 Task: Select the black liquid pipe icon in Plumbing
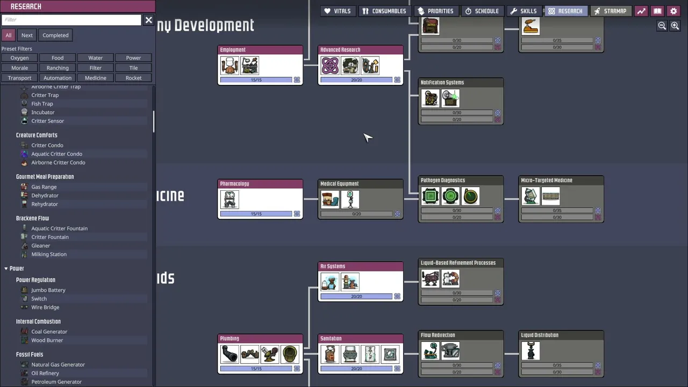coord(230,354)
